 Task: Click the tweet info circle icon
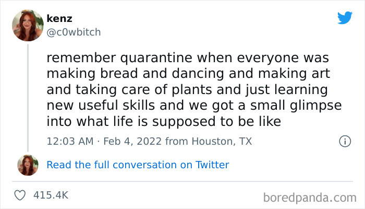point(344,141)
